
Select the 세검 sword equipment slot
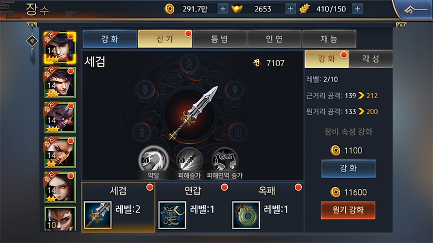(x=118, y=207)
